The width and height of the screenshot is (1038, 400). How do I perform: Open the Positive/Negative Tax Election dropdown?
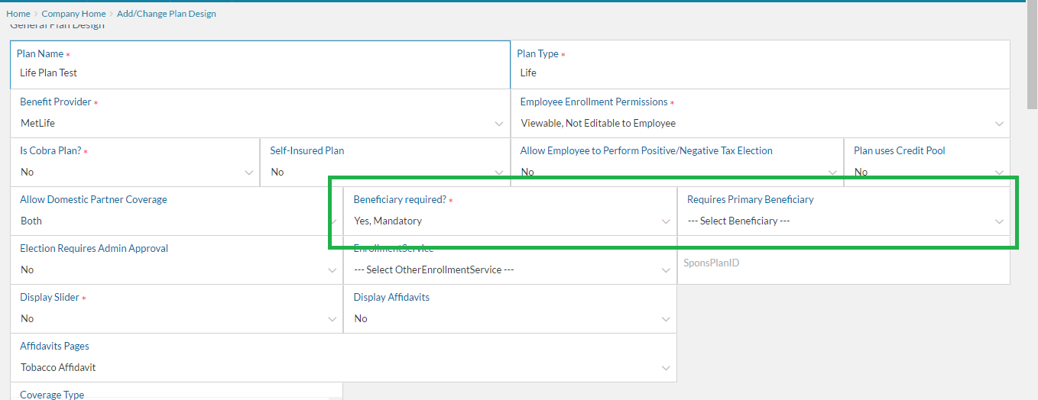[x=676, y=172]
